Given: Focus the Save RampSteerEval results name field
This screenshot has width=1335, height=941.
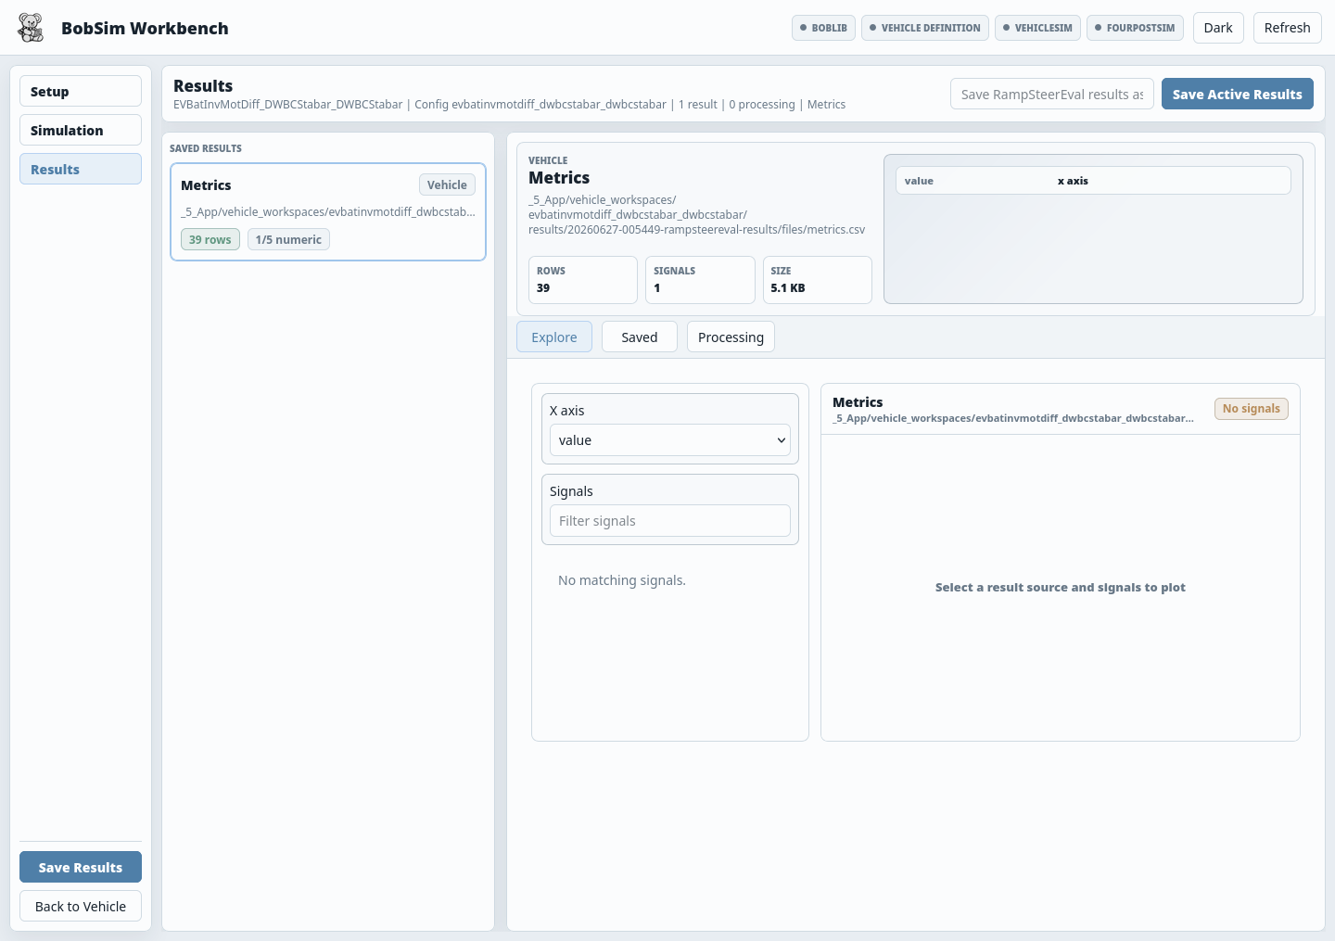Looking at the screenshot, I should [x=1052, y=94].
